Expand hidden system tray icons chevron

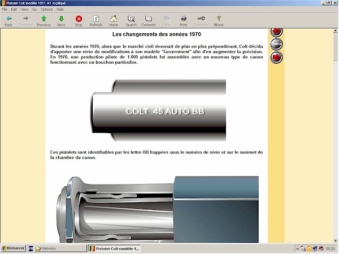click(x=298, y=249)
